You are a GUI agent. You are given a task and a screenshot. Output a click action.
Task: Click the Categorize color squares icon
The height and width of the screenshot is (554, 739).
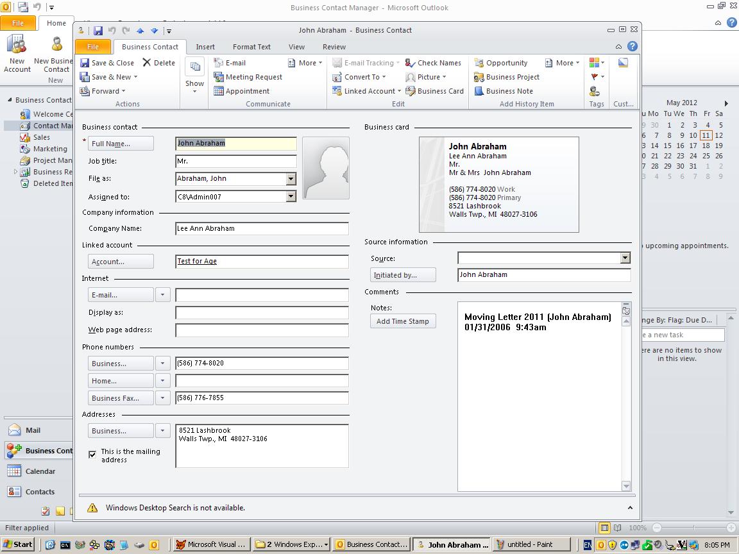(x=597, y=63)
